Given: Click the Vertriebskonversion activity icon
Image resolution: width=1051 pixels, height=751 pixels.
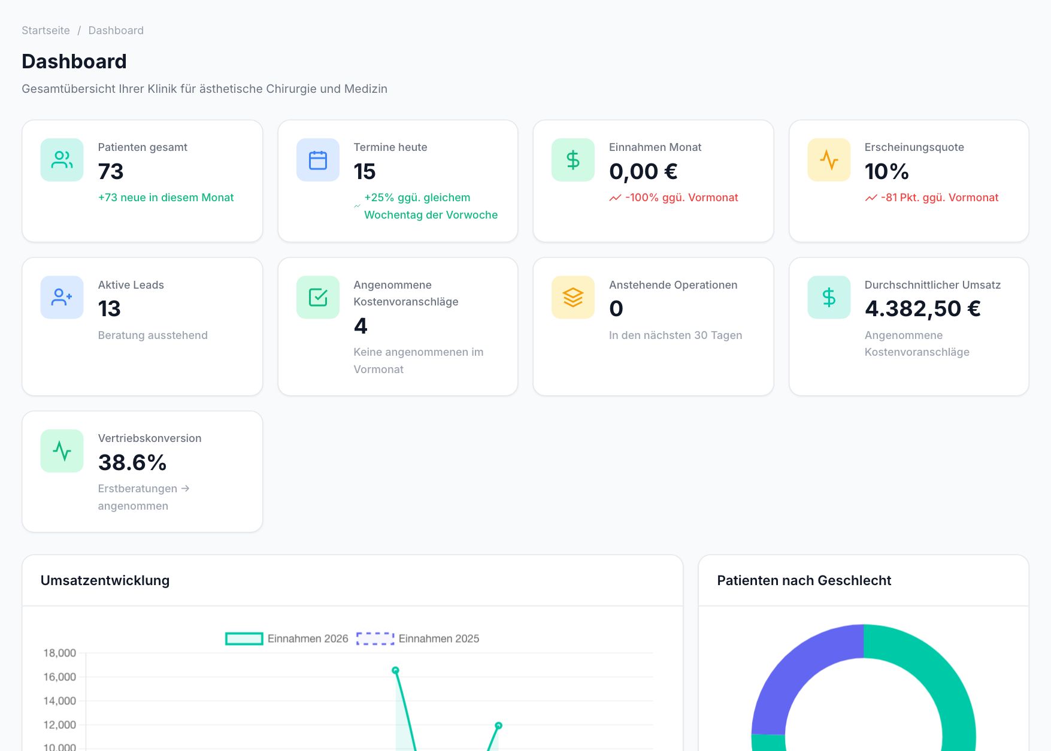Looking at the screenshot, I should pos(62,451).
